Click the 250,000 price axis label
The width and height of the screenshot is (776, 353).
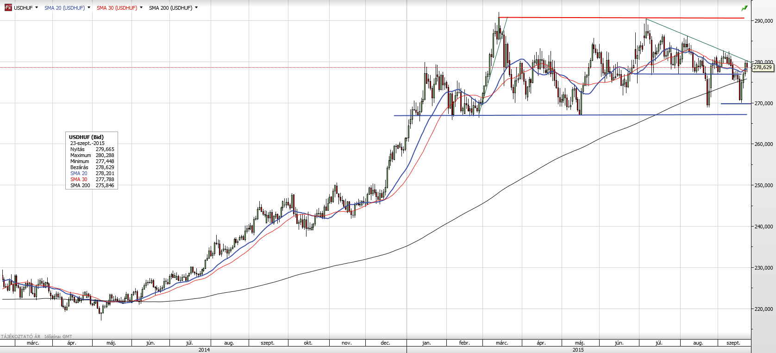click(x=763, y=185)
